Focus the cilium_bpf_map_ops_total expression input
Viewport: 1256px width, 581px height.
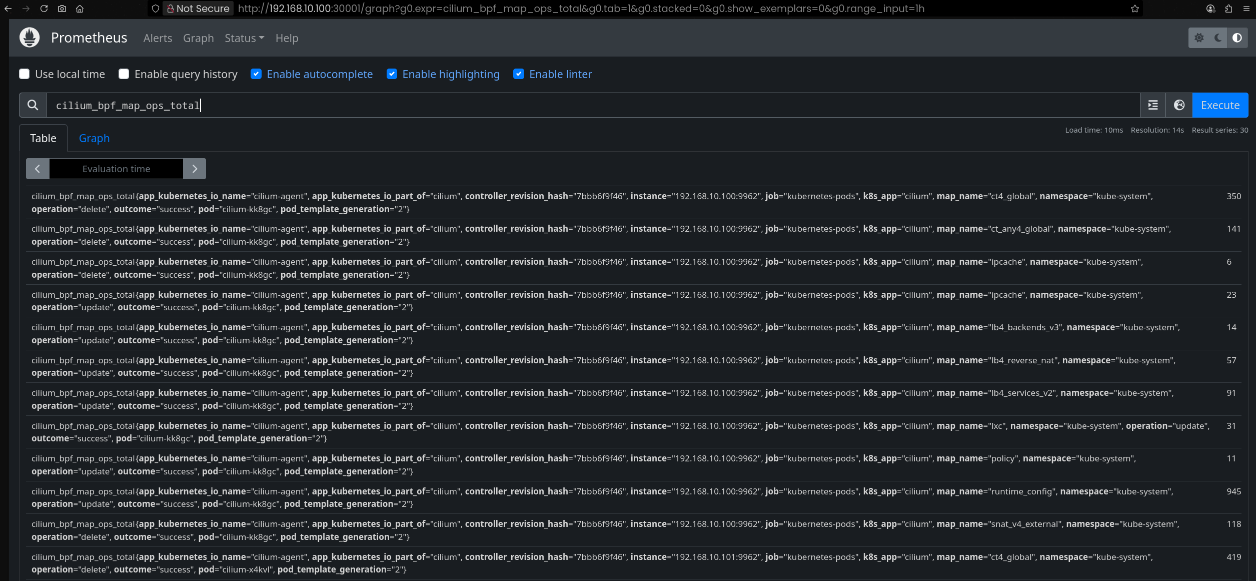click(593, 105)
